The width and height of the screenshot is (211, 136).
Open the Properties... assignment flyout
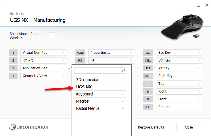click(111, 53)
